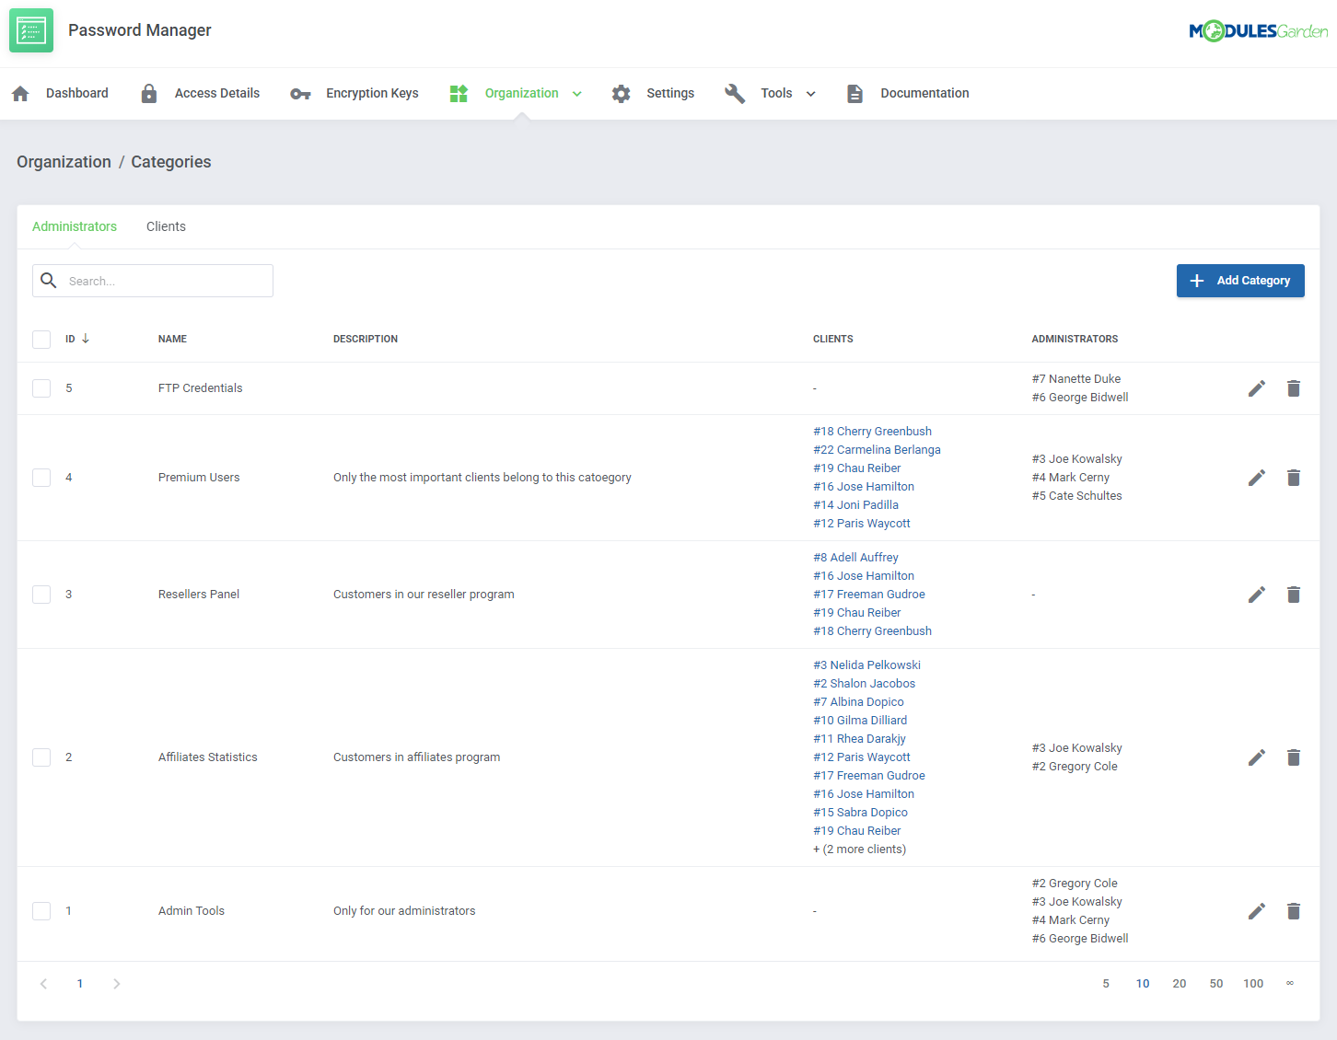Click the search magnifier icon
This screenshot has width=1337, height=1040.
[x=49, y=281]
